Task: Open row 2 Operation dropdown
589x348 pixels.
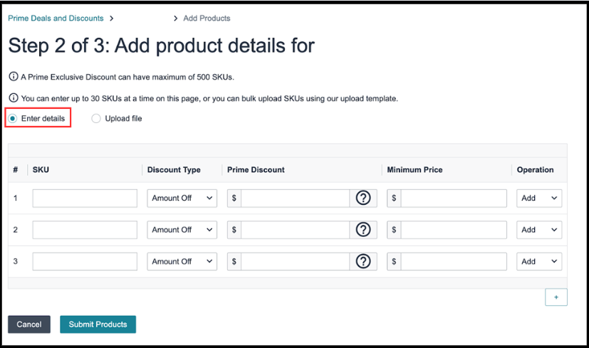Action: tap(539, 229)
